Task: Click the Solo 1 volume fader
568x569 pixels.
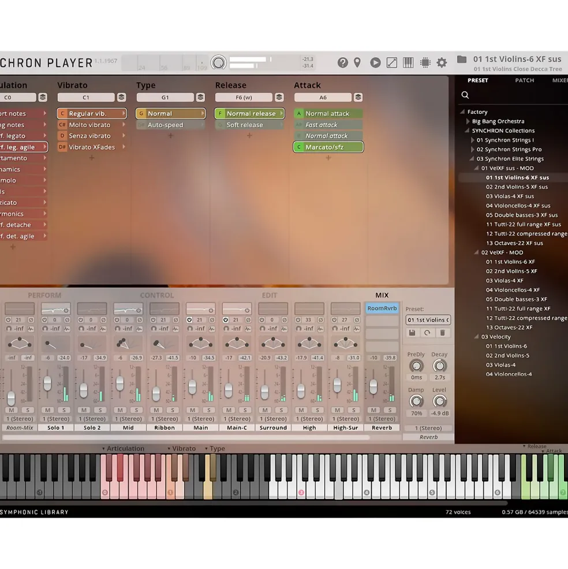Action: tap(47, 384)
